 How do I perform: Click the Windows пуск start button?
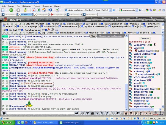[x=8, y=123]
